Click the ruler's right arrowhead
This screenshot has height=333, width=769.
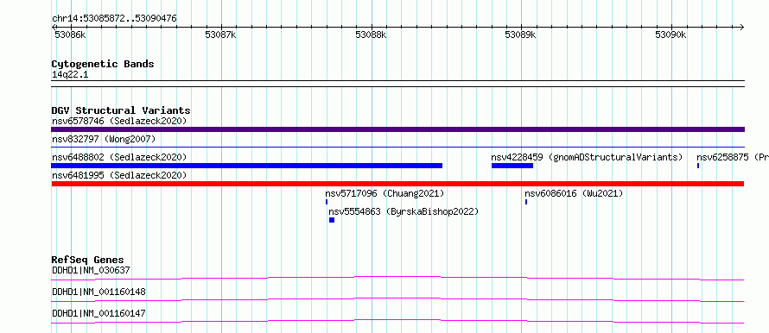741,27
